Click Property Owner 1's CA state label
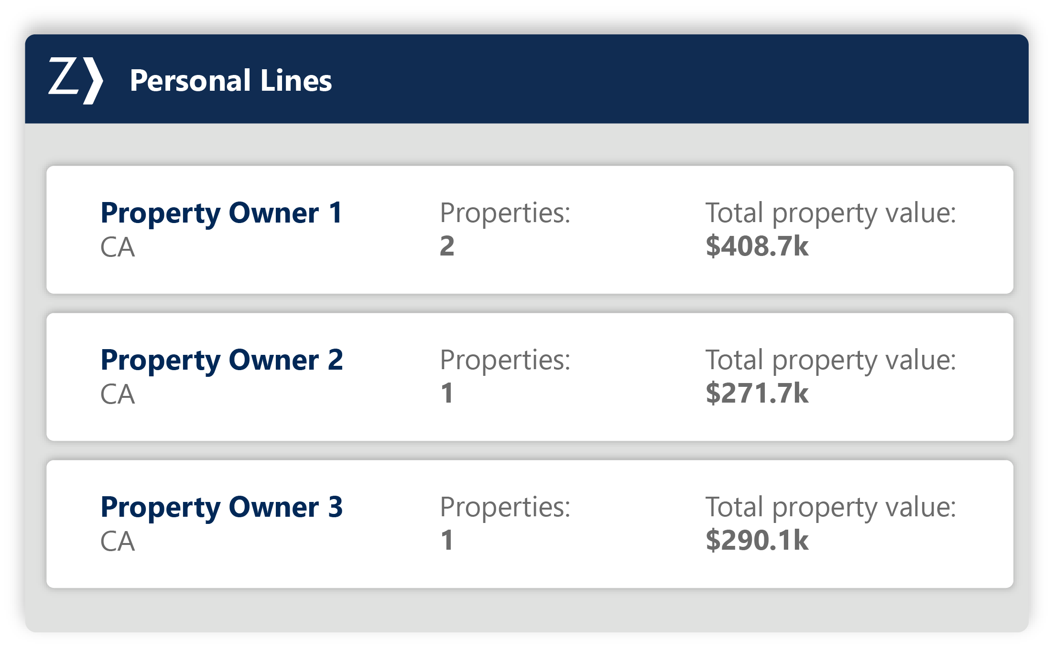1054x650 pixels. click(118, 247)
